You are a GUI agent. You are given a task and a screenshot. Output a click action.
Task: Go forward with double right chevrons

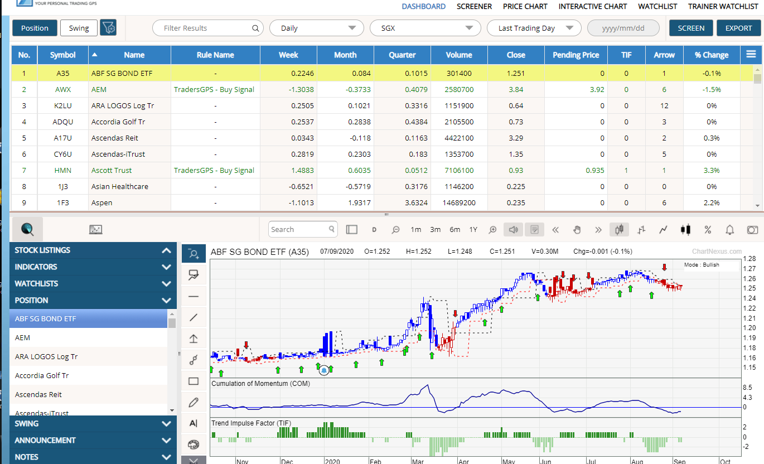point(598,229)
